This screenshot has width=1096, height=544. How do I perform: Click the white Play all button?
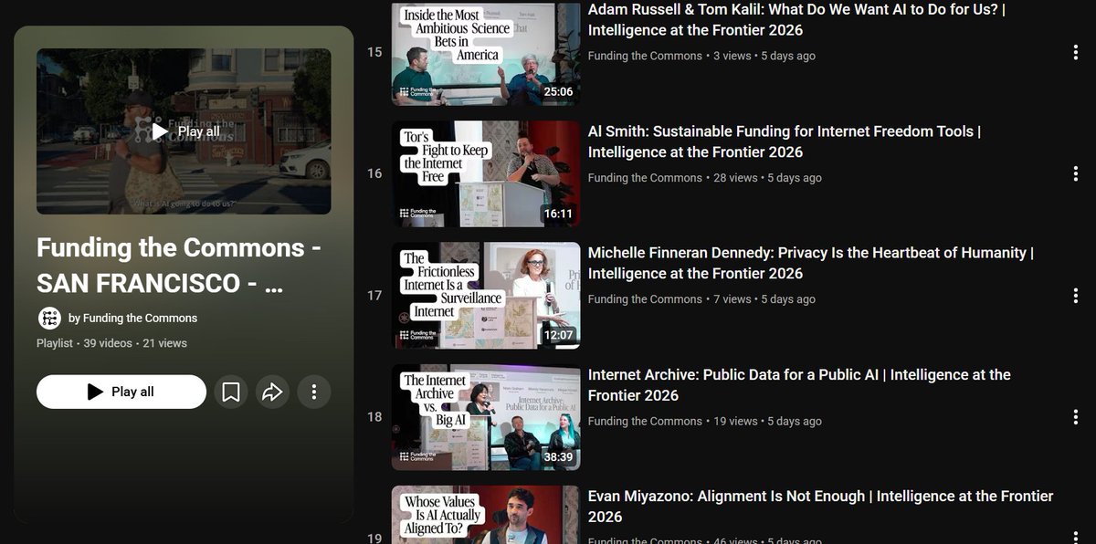[x=121, y=392]
